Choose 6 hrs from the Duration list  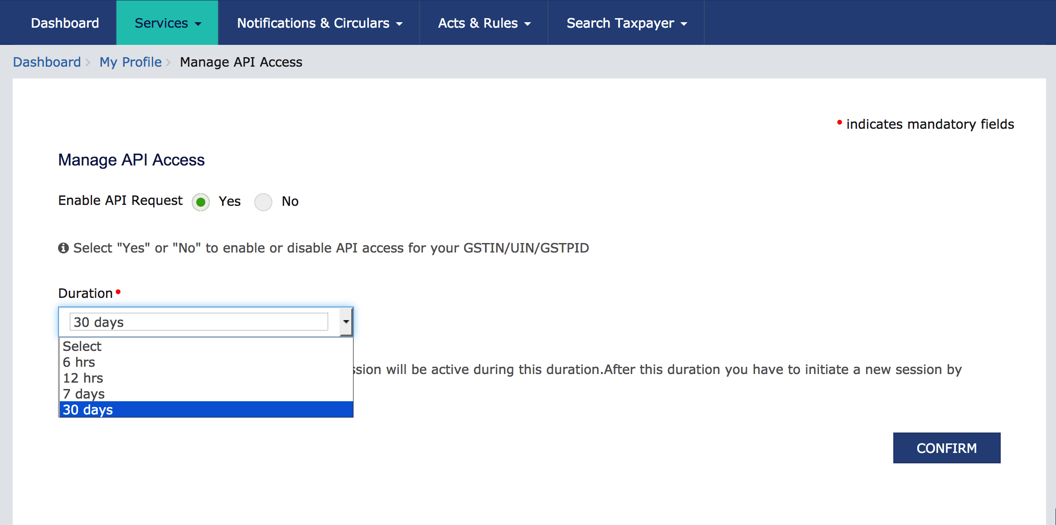[x=79, y=362]
